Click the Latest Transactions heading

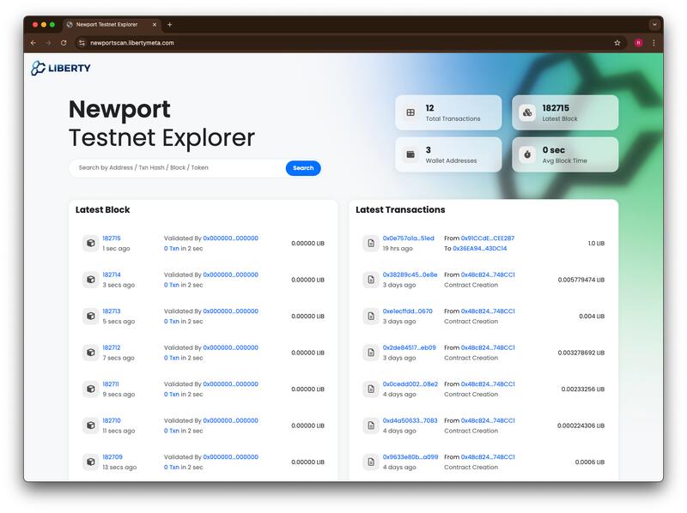coord(400,209)
